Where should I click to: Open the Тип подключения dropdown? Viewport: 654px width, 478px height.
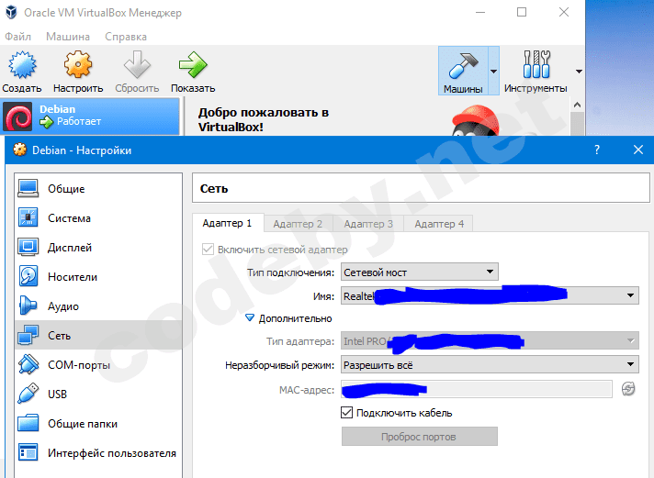point(419,272)
